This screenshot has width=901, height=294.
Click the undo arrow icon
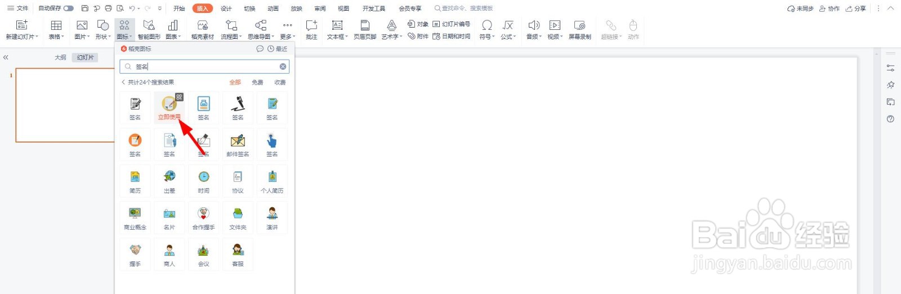pos(132,8)
